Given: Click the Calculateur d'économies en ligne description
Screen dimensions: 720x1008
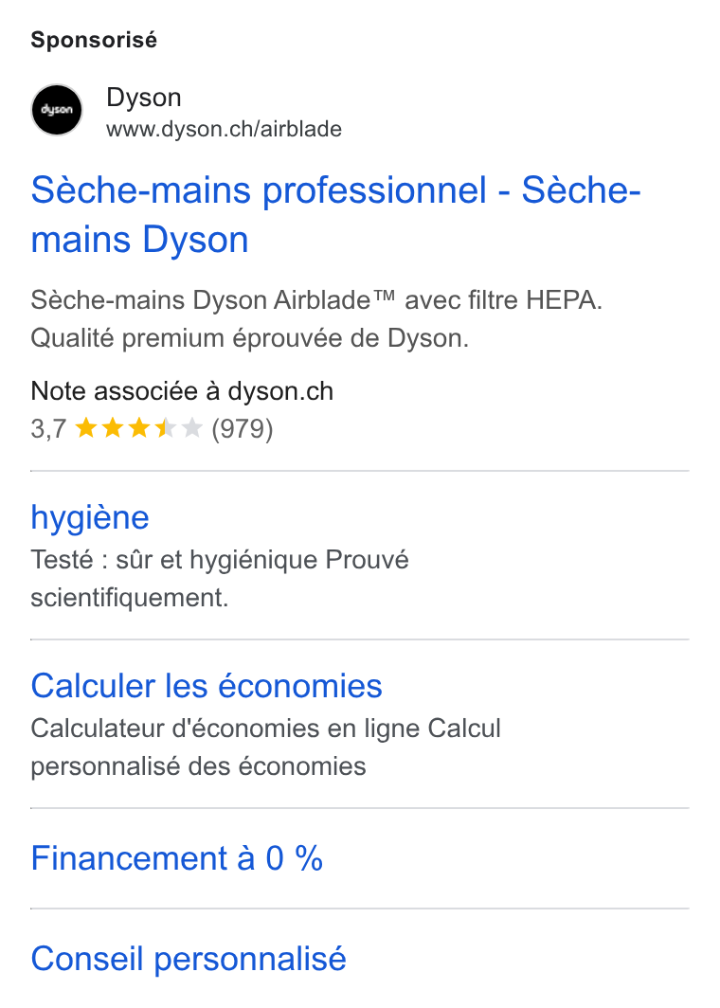Looking at the screenshot, I should point(265,747).
